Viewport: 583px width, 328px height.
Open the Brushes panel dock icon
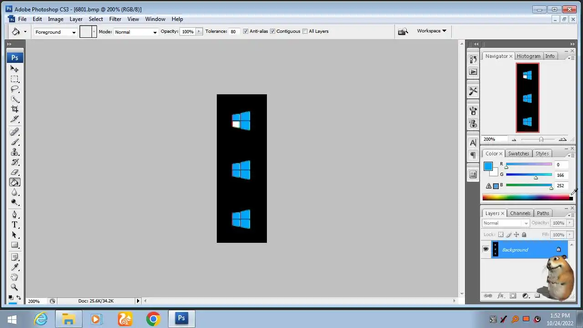point(473,111)
